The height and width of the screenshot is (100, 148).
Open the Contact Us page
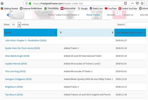click(x=128, y=15)
